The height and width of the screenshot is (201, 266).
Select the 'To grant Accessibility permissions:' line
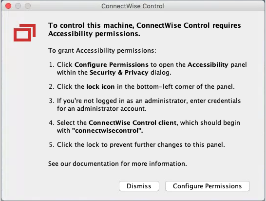point(102,50)
